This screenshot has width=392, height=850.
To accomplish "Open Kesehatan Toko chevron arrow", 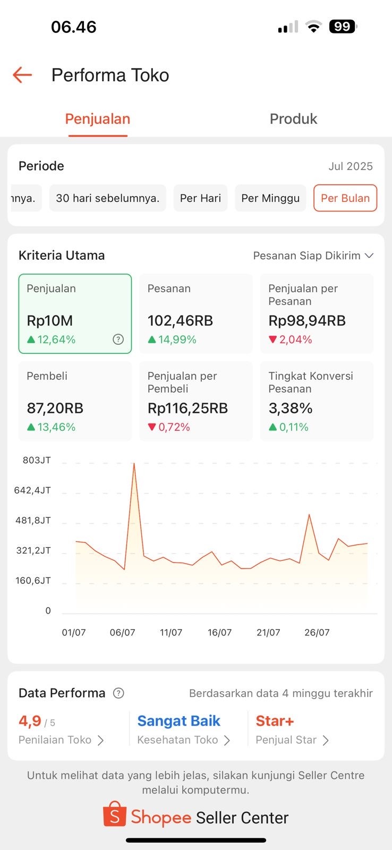I will [227, 740].
